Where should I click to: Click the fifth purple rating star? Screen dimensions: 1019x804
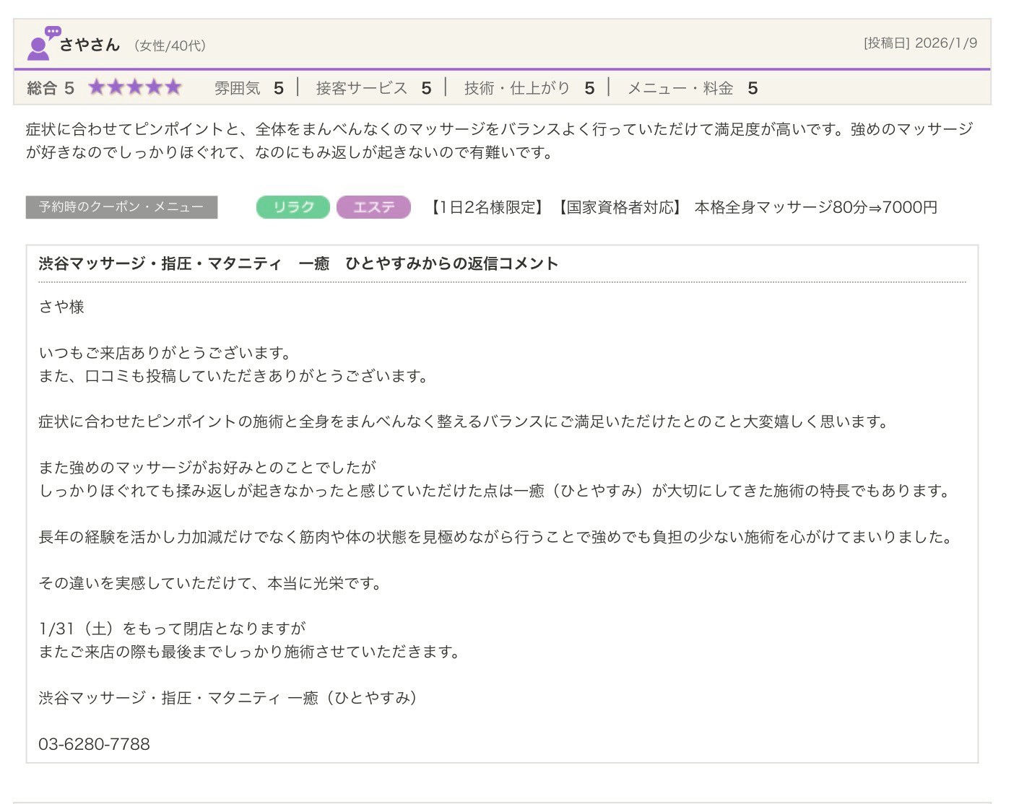point(173,88)
